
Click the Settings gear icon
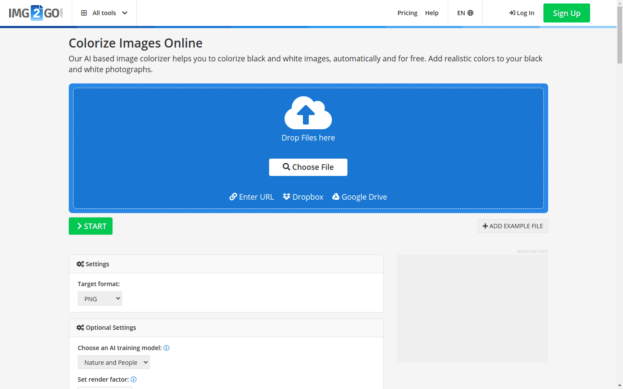(x=80, y=264)
